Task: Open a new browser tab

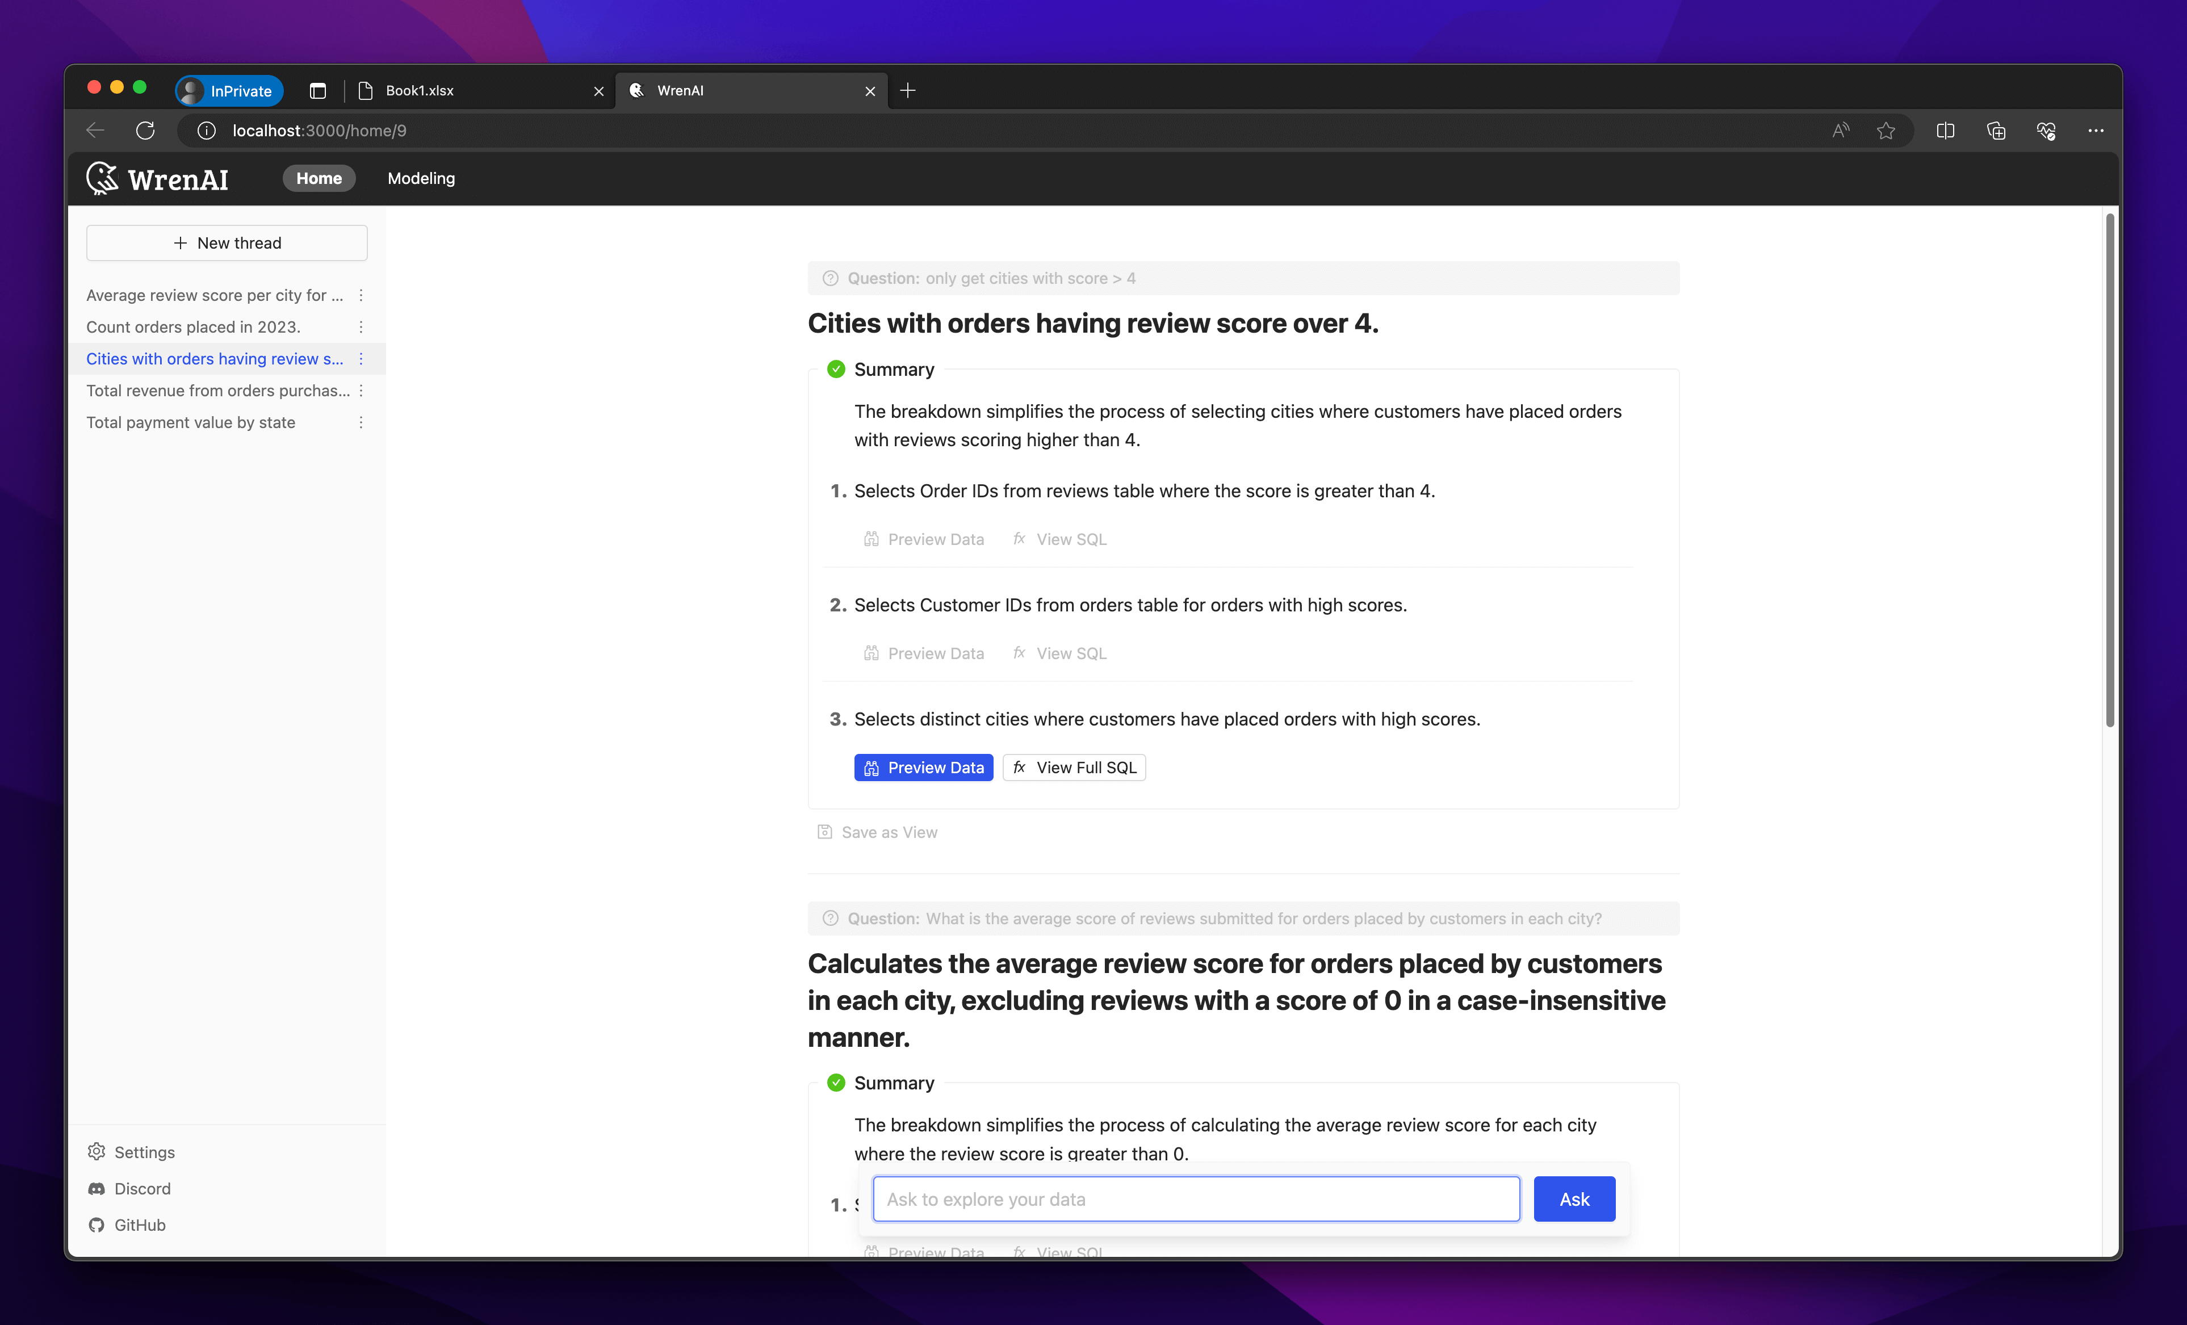Action: pyautogui.click(x=908, y=90)
